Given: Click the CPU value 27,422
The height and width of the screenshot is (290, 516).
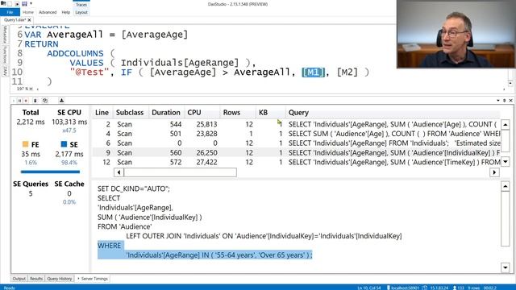Looking at the screenshot, I should [206, 162].
